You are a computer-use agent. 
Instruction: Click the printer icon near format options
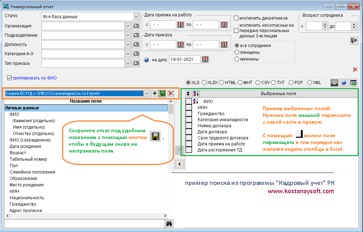pyautogui.click(x=334, y=83)
